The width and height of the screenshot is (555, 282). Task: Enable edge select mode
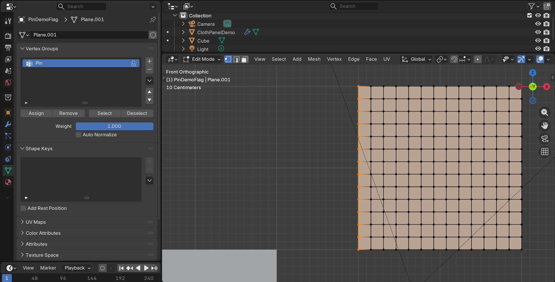pos(236,59)
